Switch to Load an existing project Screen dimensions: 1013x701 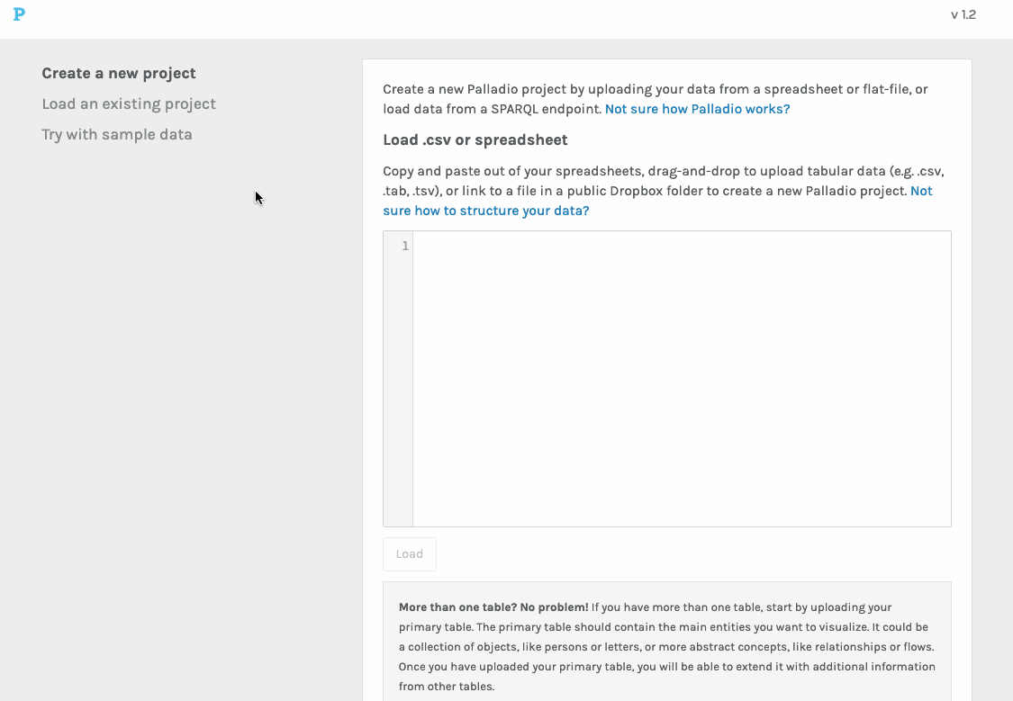(x=129, y=103)
